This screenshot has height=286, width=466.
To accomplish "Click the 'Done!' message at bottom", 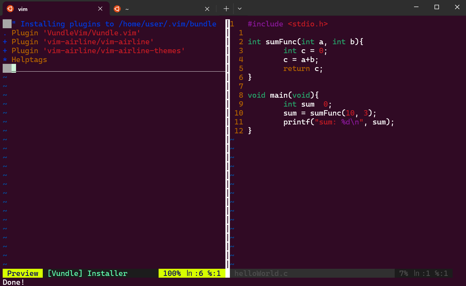I will pyautogui.click(x=13, y=282).
